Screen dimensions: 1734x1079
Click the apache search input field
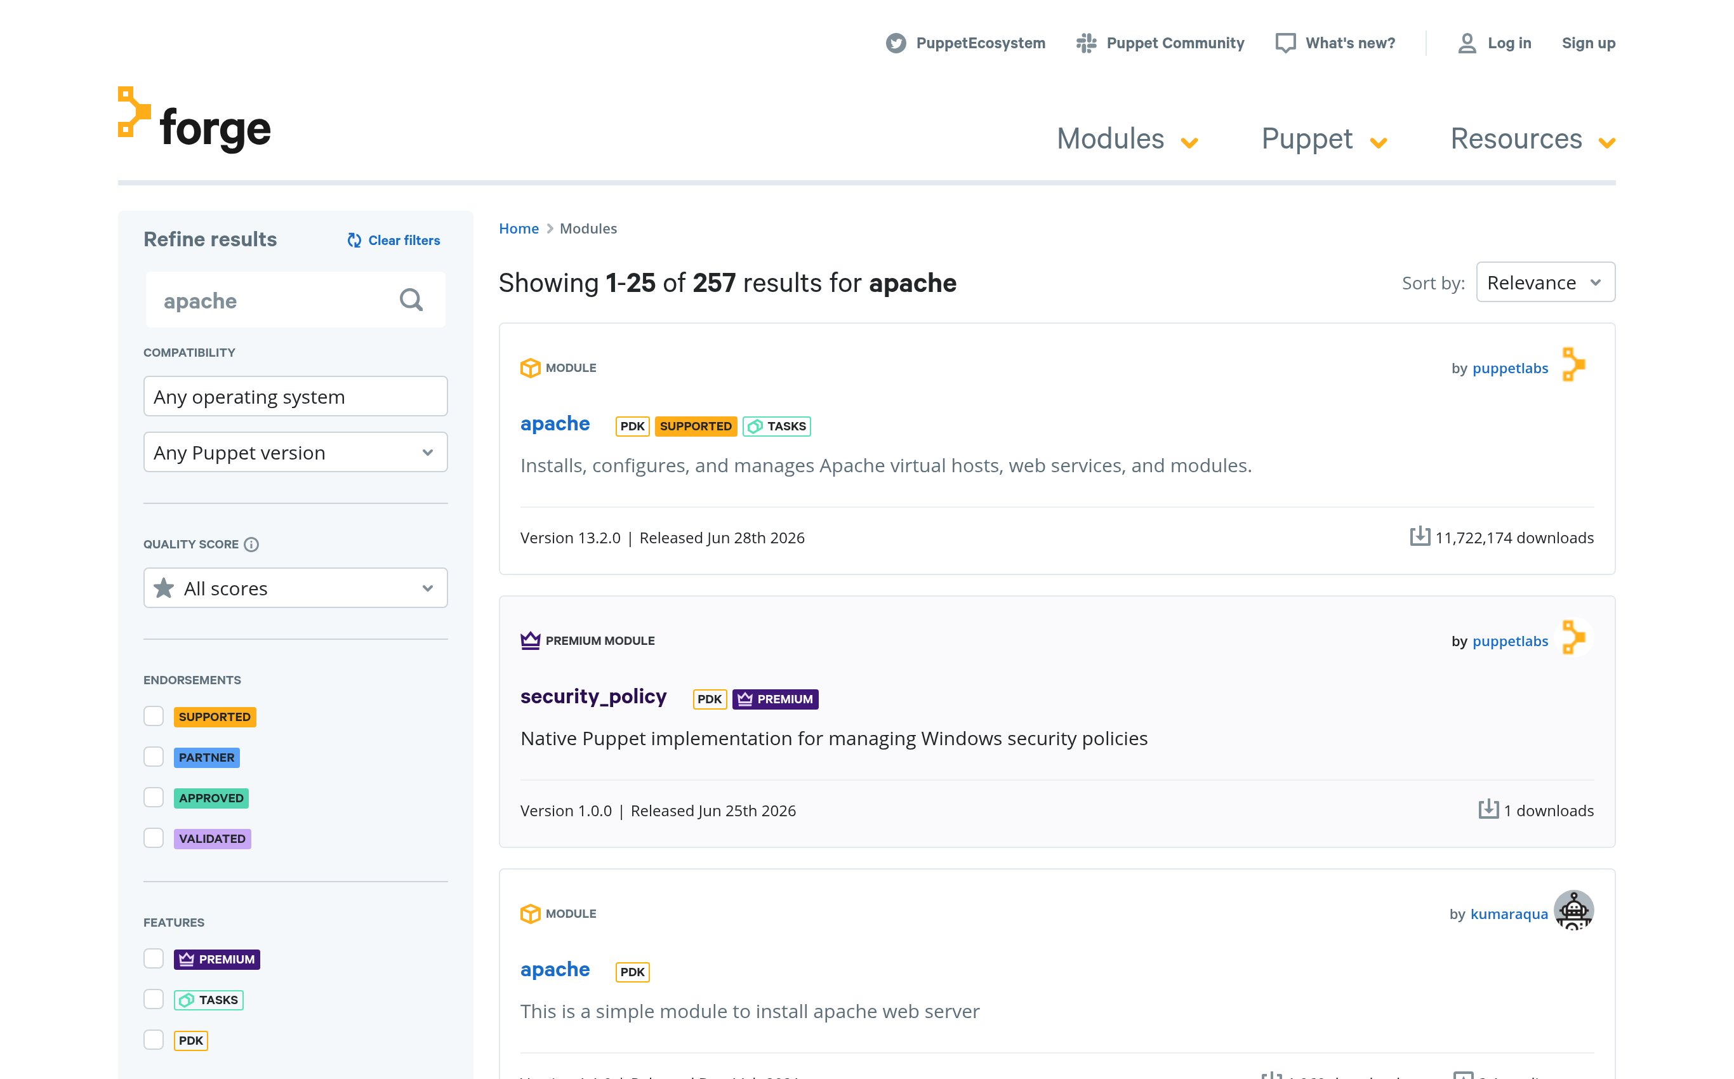295,300
